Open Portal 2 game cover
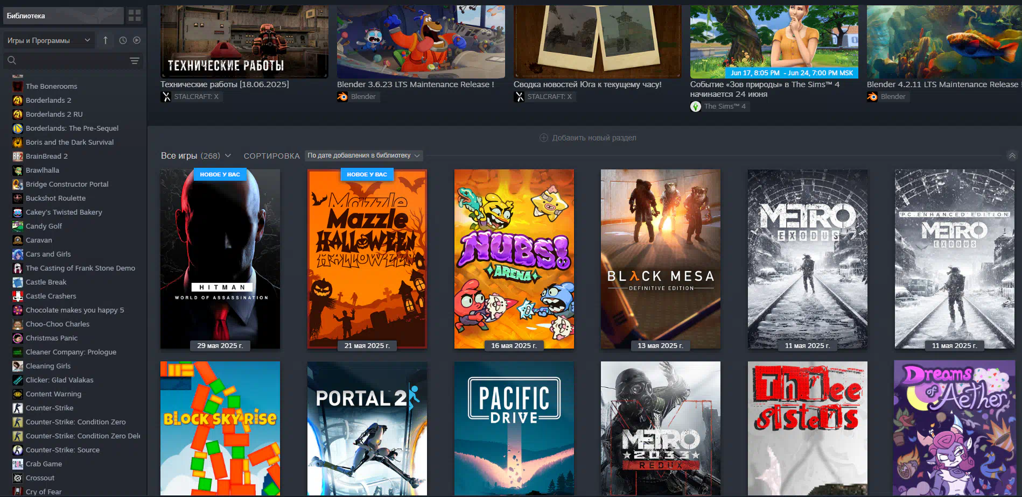The image size is (1022, 497). point(367,428)
